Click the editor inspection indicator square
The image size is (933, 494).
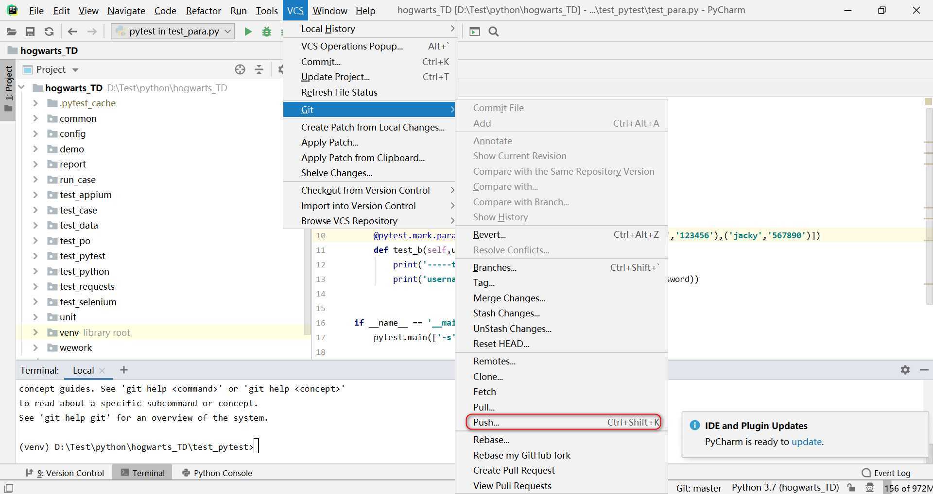tap(928, 102)
